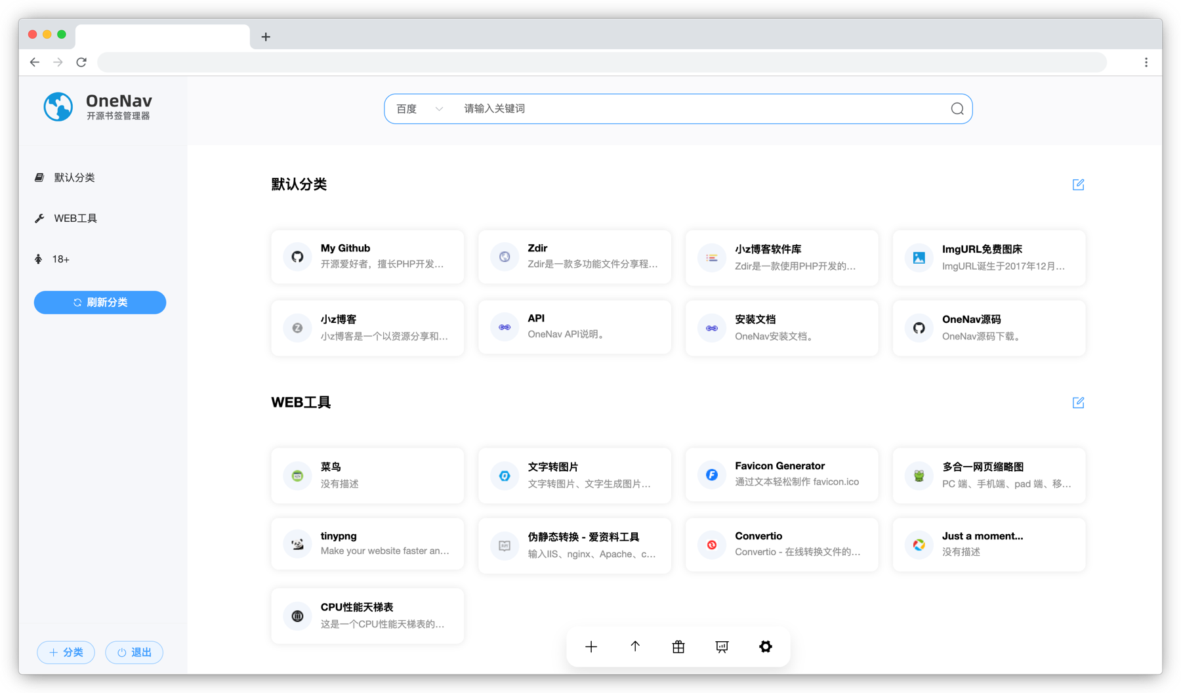Viewport: 1181px width, 693px height.
Task: Edit the 默认分类 section via pencil icon
Action: click(x=1078, y=184)
